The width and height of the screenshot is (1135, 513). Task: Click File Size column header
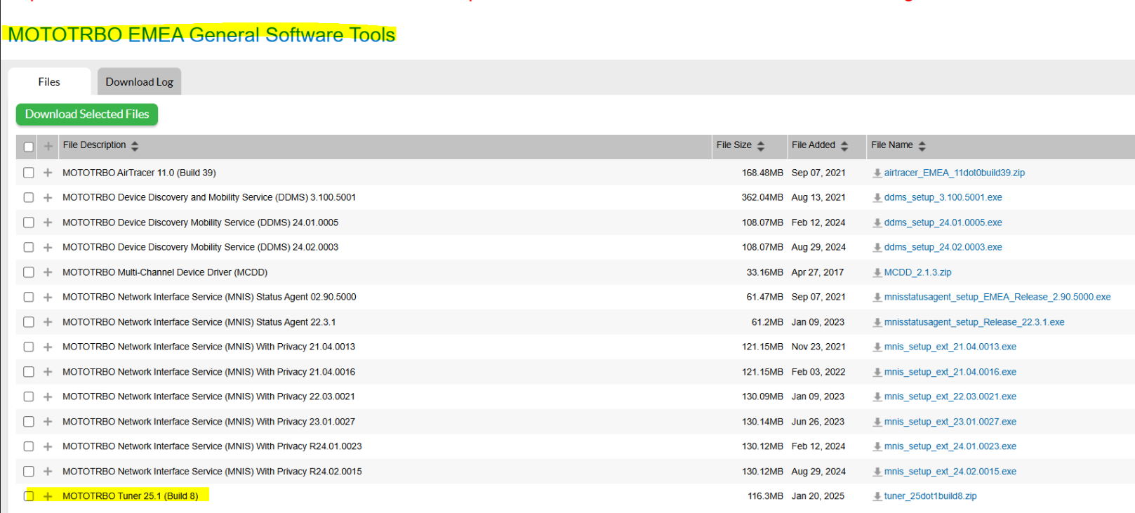click(x=734, y=145)
